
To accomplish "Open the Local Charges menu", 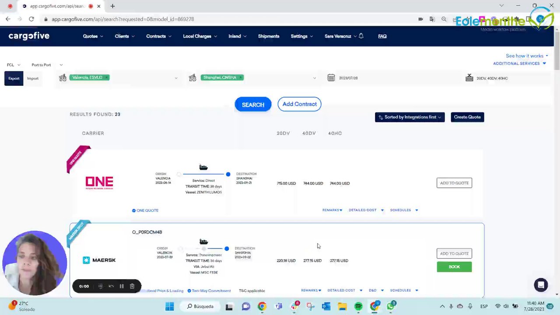I will click(200, 36).
